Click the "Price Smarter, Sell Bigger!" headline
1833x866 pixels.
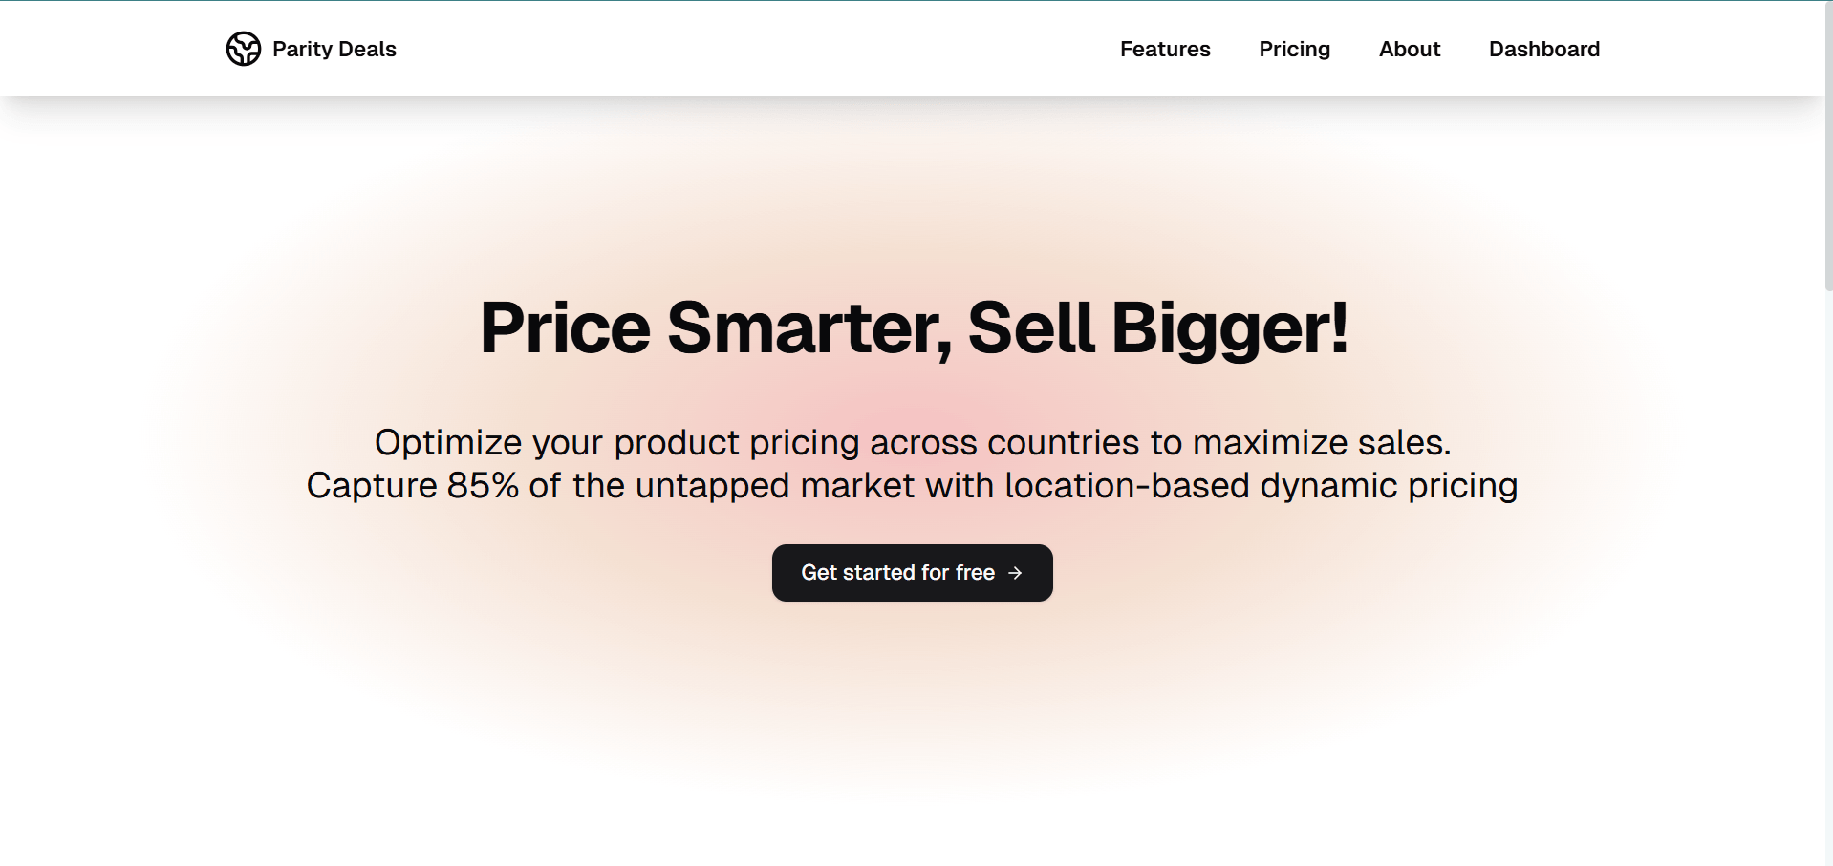914,328
